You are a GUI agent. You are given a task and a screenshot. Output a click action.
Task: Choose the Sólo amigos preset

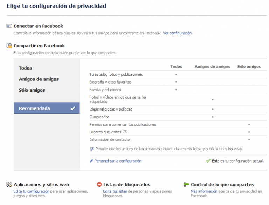(32, 90)
